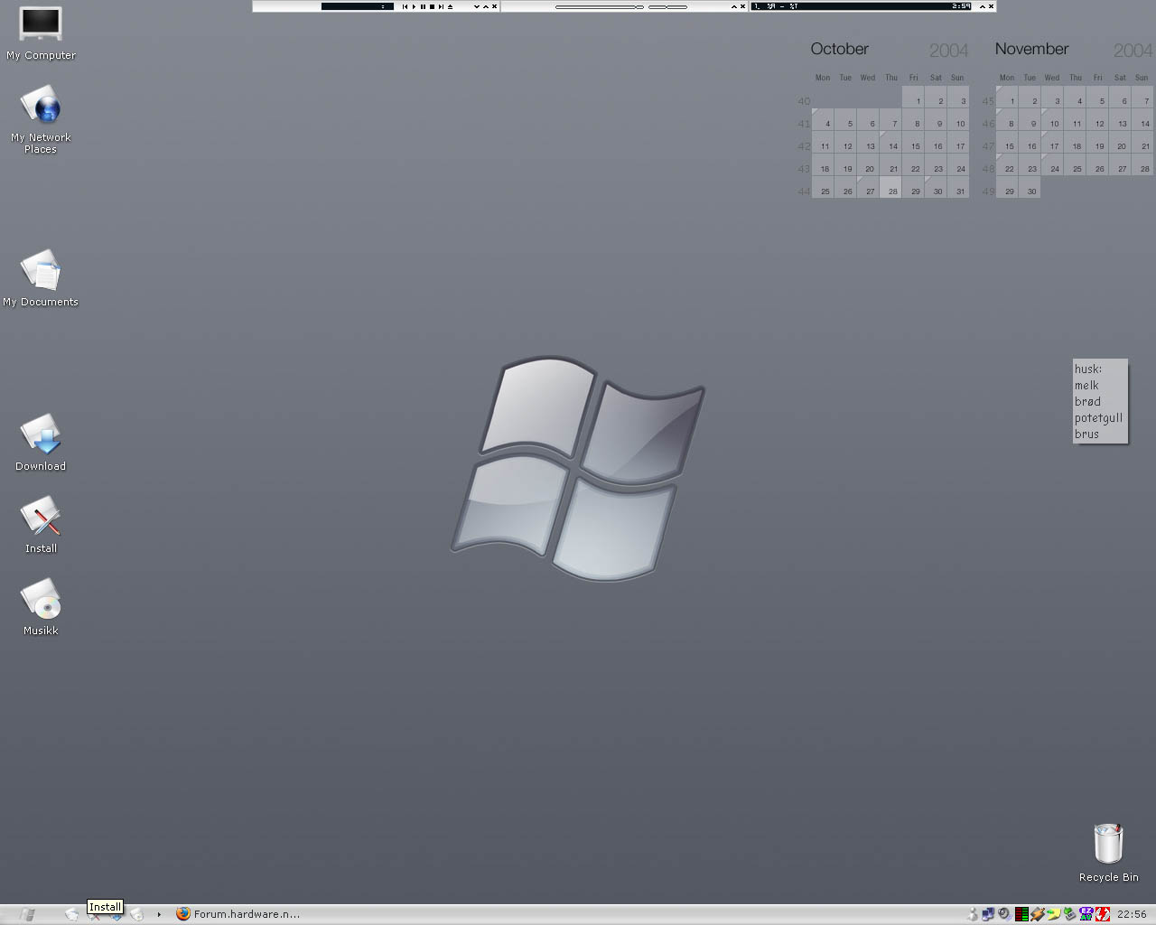Switch to the Forum.hardware.n... Firefox taskbar button
The image size is (1156, 925).
pyautogui.click(x=238, y=914)
